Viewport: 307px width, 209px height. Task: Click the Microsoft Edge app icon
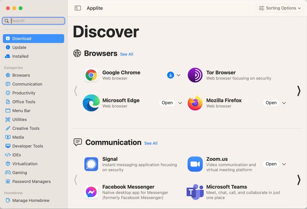(91, 103)
